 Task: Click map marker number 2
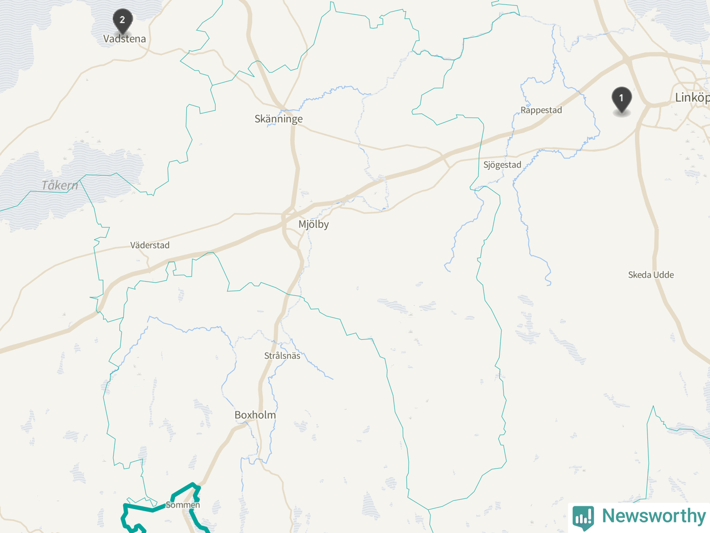click(122, 21)
